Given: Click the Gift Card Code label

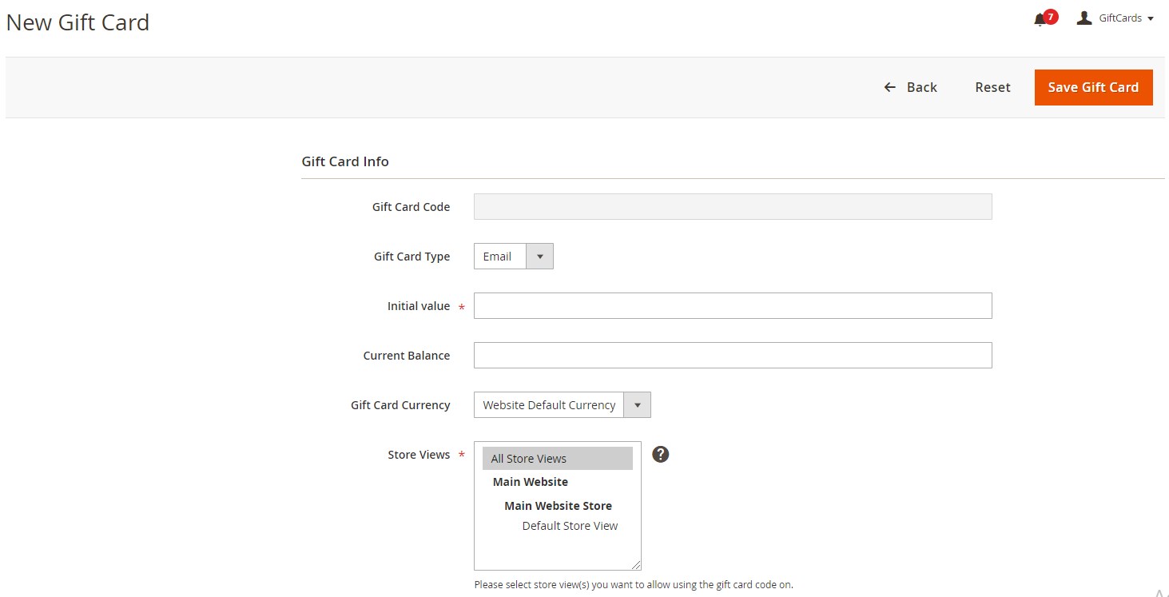Looking at the screenshot, I should coord(411,207).
